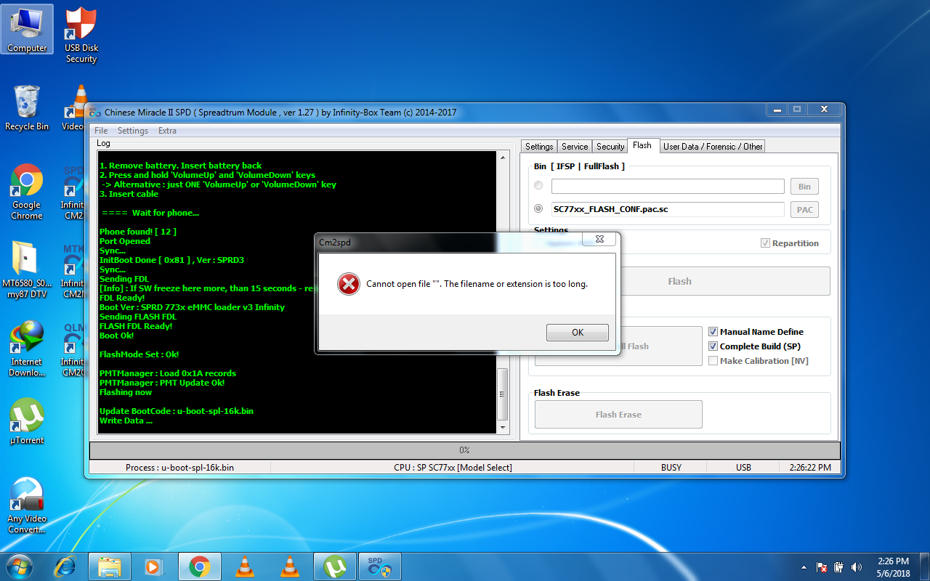This screenshot has height=581, width=930.
Task: Toggle the Repartition checkbox
Action: click(765, 243)
